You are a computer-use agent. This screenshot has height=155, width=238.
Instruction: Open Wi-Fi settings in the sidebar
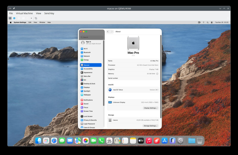(x=85, y=49)
